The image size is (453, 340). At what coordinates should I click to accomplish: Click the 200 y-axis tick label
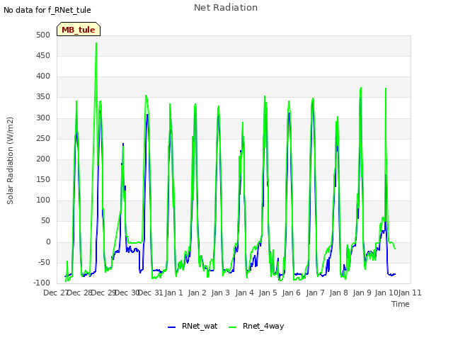(x=43, y=159)
